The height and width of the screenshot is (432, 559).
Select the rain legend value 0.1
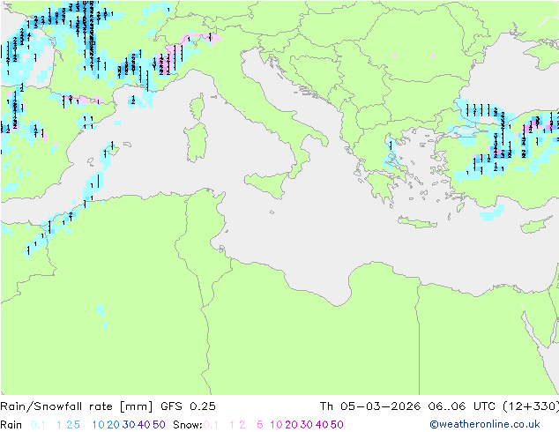38,425
